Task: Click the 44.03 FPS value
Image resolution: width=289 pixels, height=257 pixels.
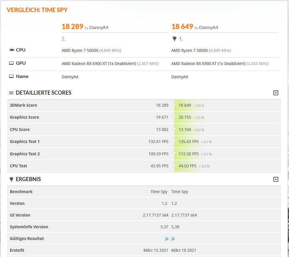Action: [x=187, y=166]
